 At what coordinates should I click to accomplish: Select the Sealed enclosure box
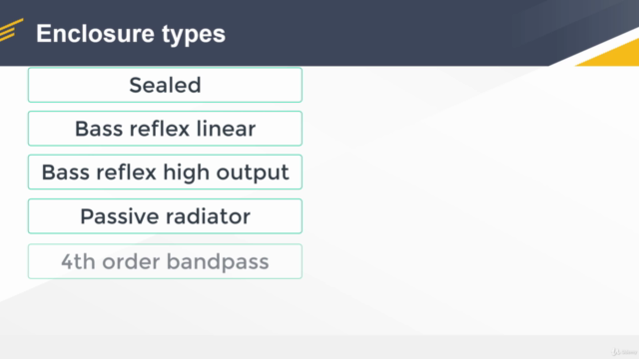click(x=165, y=85)
